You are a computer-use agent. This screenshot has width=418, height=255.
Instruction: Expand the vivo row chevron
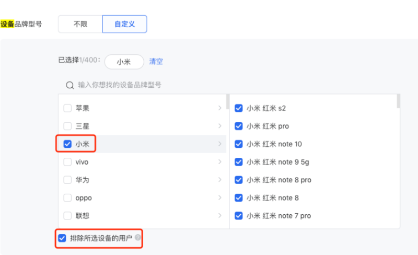[x=220, y=161]
